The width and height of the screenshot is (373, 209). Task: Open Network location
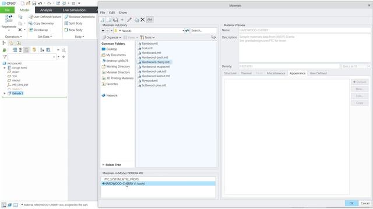[110, 95]
